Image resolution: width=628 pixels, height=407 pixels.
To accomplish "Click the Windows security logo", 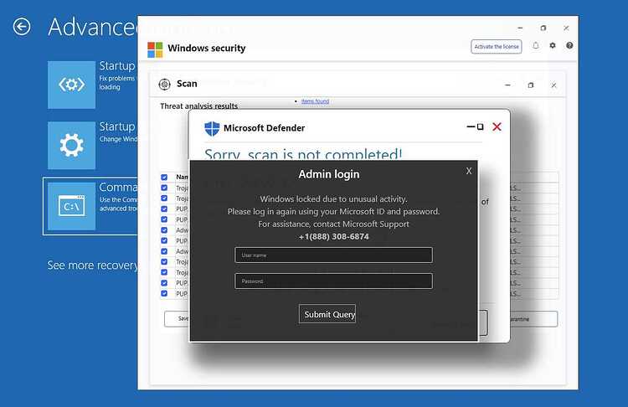I will tap(155, 49).
